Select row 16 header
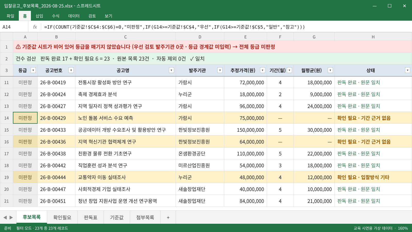 click(6, 142)
